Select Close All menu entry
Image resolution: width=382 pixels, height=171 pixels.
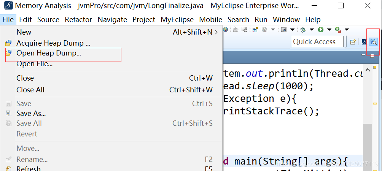pos(111,90)
